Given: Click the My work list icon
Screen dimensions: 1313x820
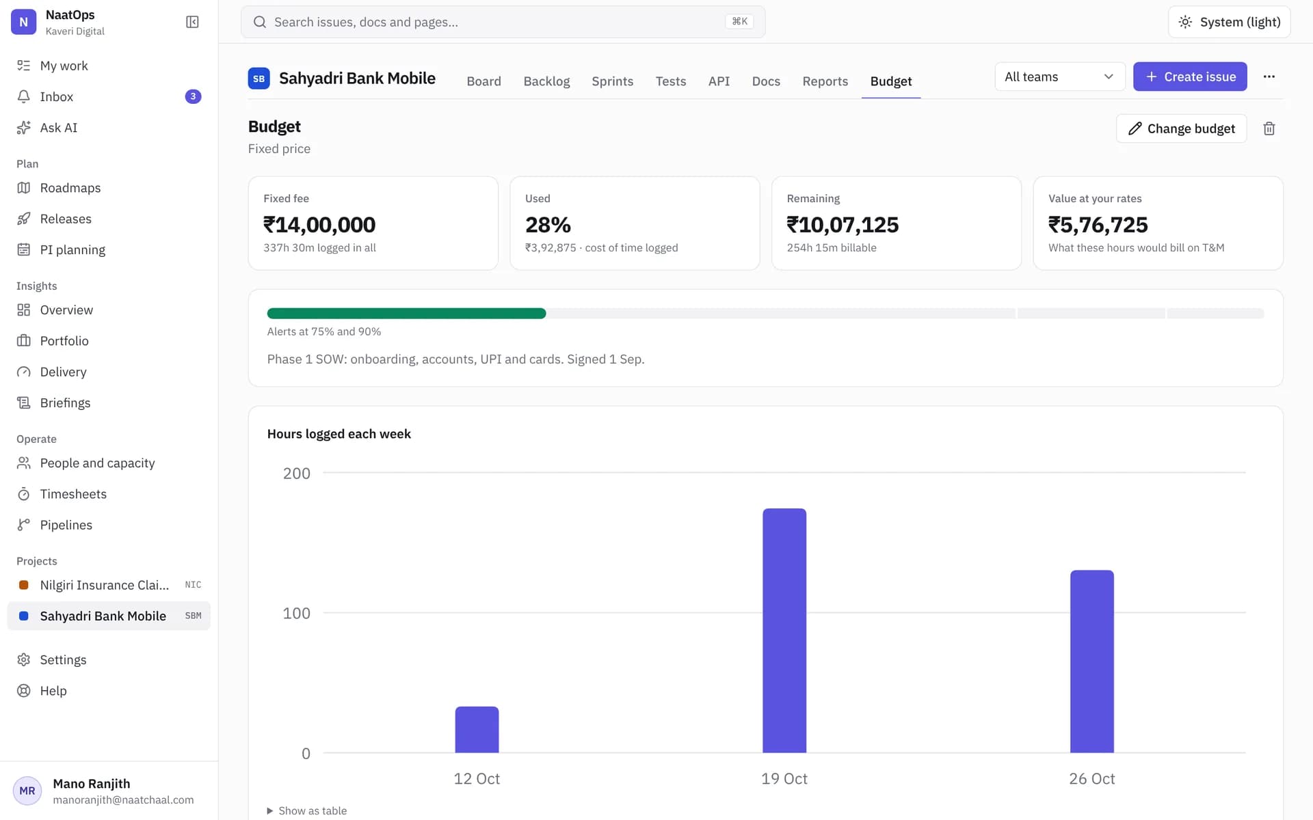Looking at the screenshot, I should tap(24, 66).
